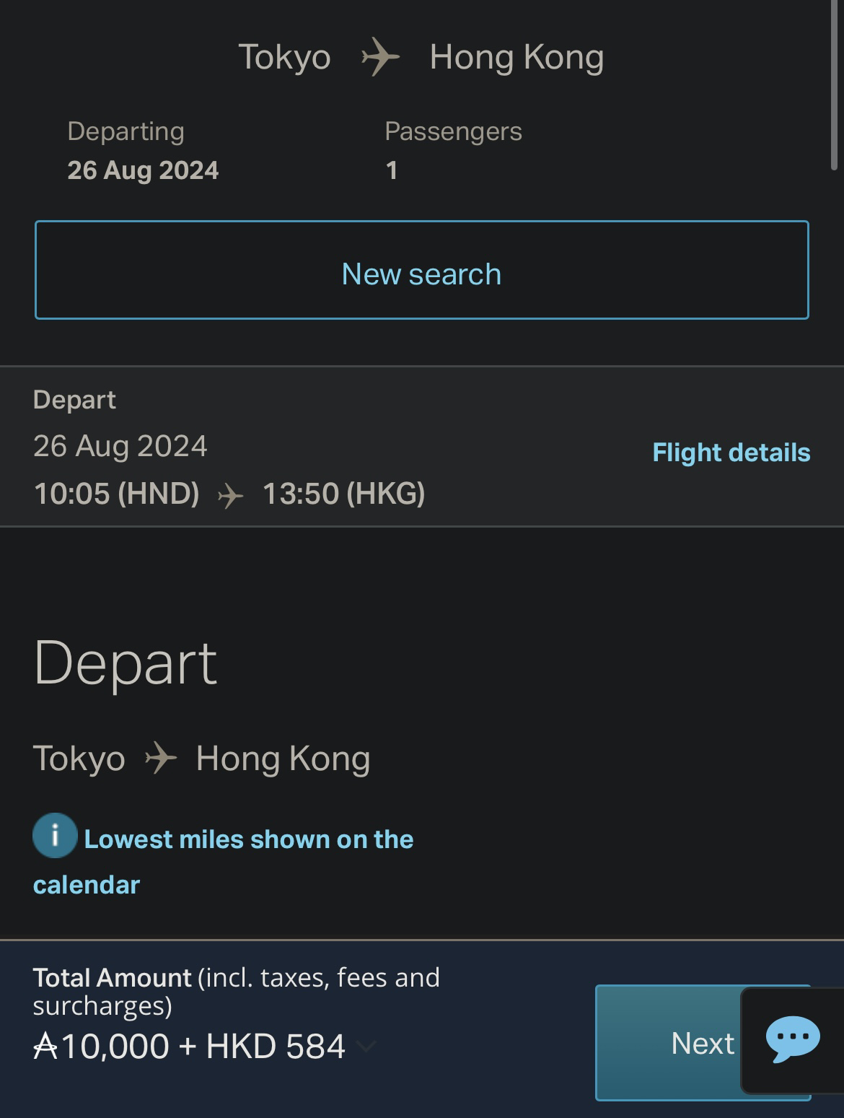Click the HKD 584 surcharge amount
This screenshot has height=1118, width=844.
276,1047
